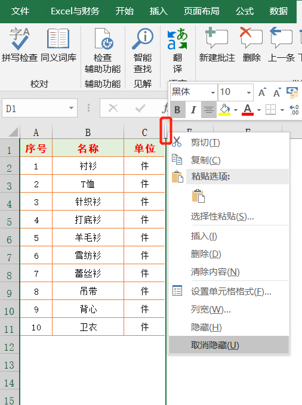
Task: Choose 列宽(W)... column width
Action: (x=229, y=310)
